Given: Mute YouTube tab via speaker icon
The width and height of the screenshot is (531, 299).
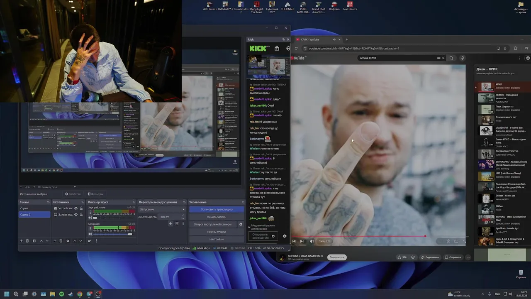Looking at the screenshot, I should coord(334,39).
